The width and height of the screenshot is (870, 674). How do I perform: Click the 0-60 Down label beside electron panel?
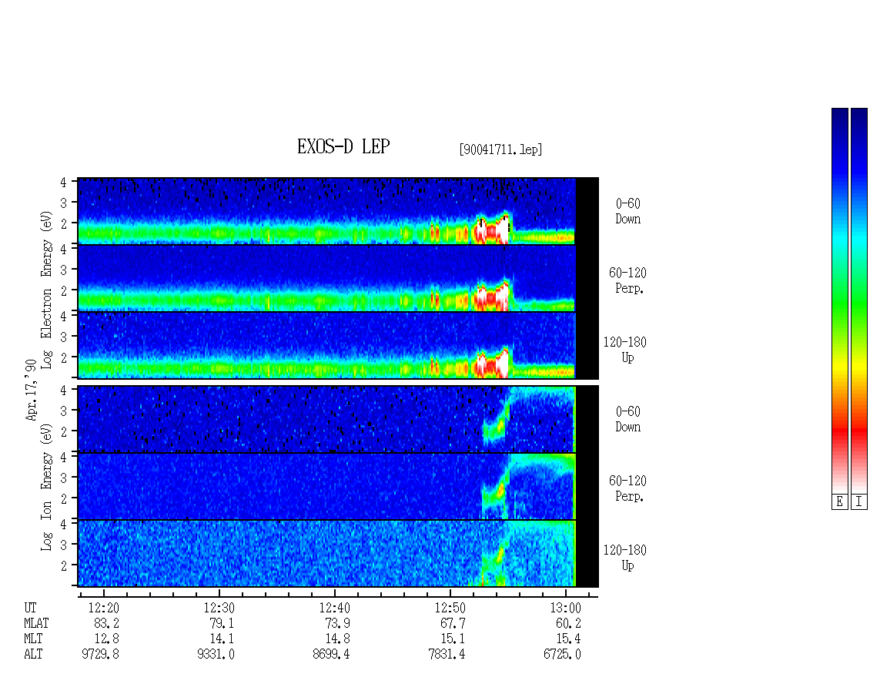(628, 212)
